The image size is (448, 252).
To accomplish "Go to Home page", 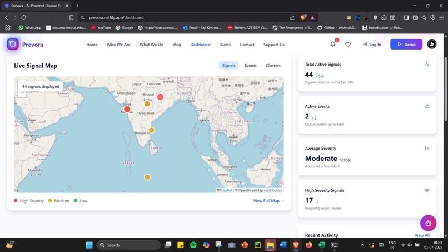I will pos(92,45).
